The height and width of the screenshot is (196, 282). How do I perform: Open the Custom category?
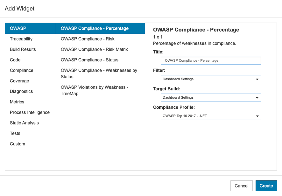tap(30, 144)
